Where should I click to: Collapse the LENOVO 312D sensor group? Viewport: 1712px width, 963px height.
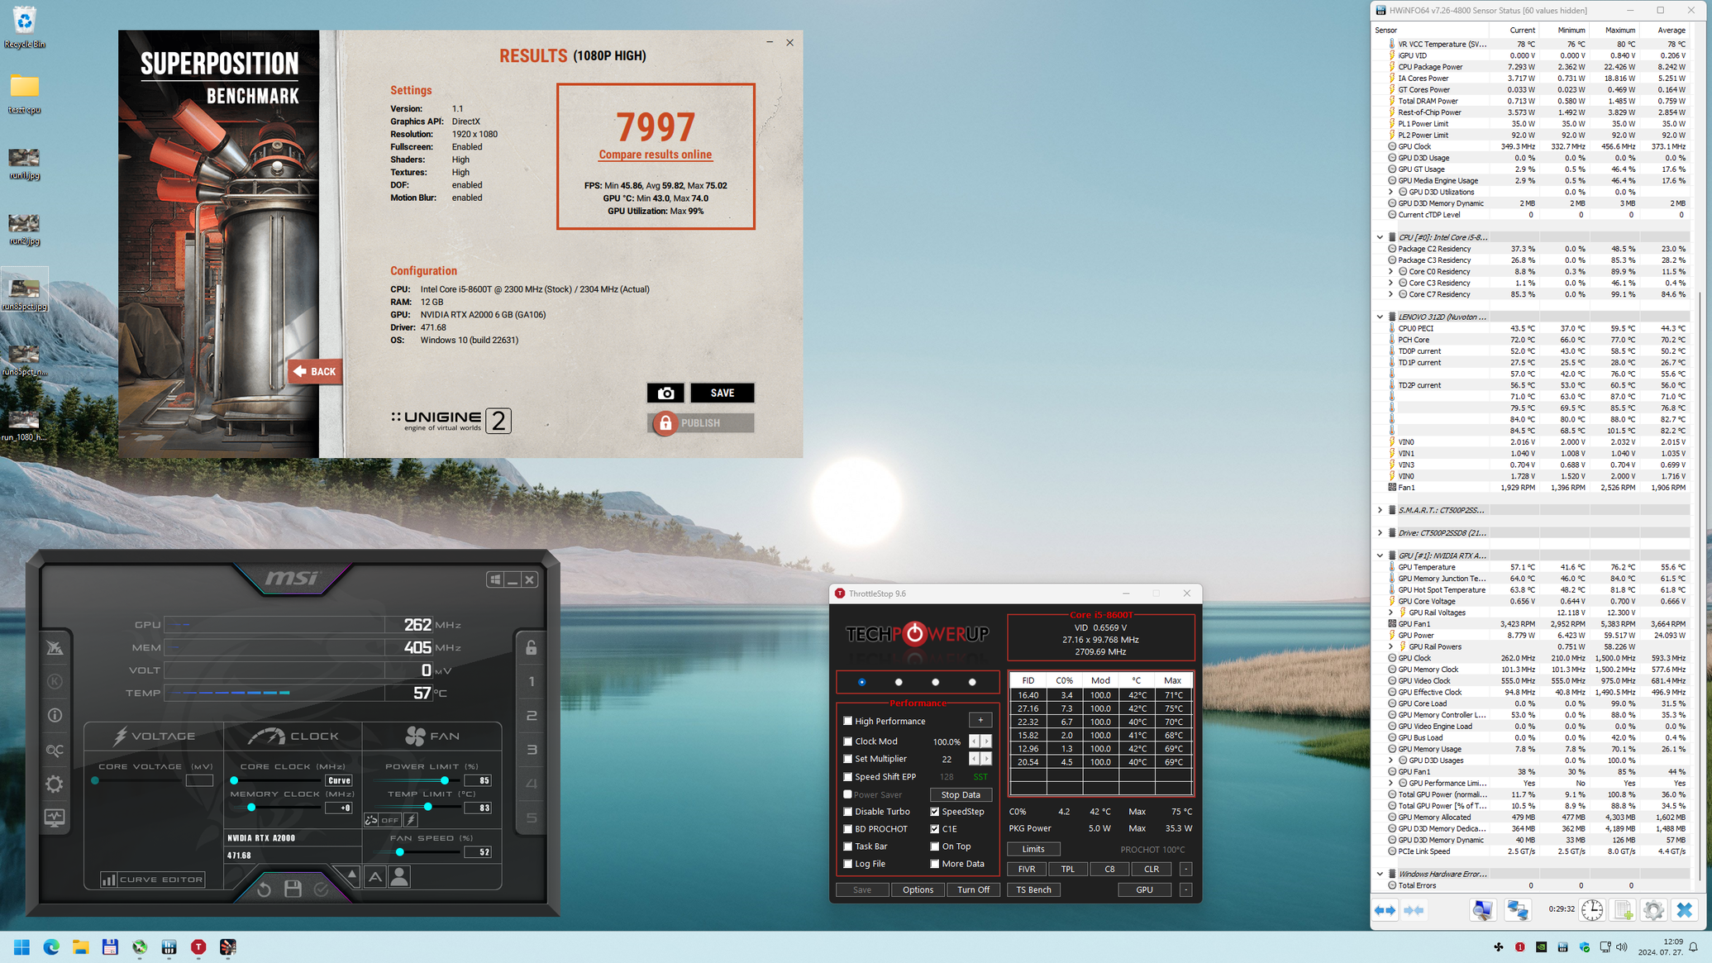[x=1380, y=317]
